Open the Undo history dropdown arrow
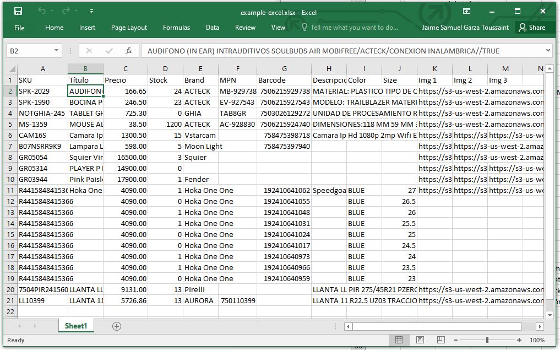 [52, 12]
